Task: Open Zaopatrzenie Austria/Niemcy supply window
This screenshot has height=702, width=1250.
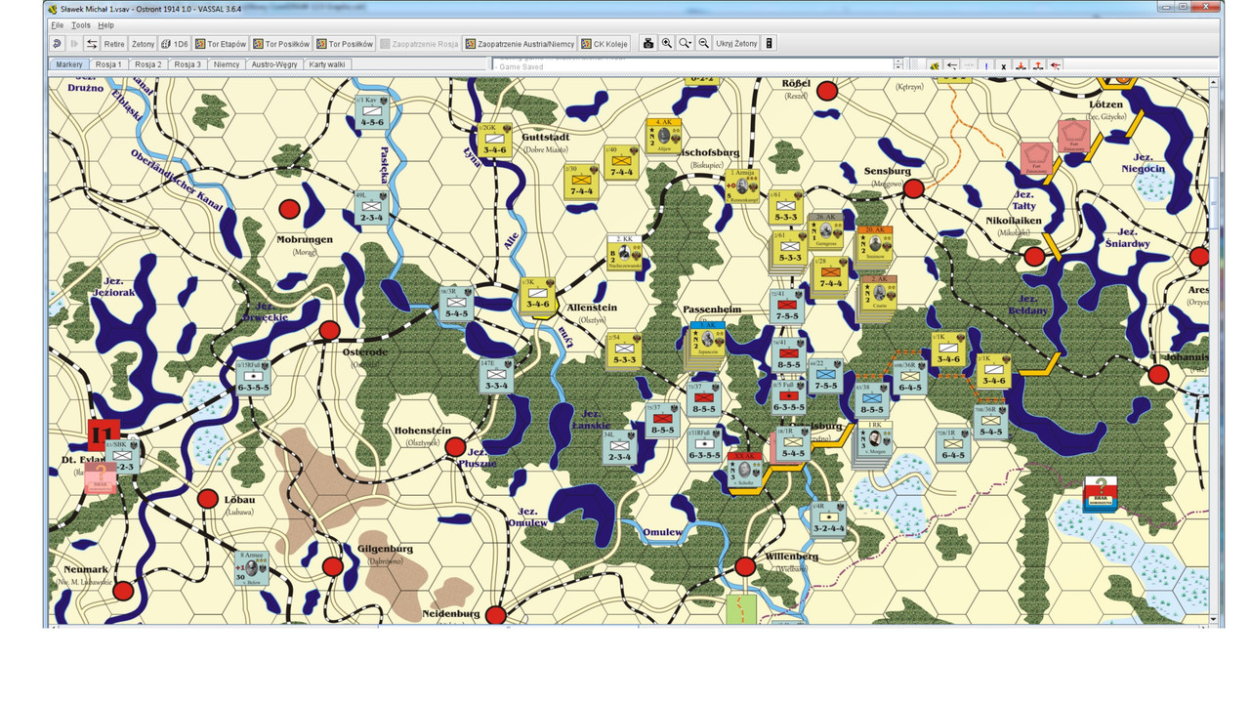Action: tap(521, 44)
